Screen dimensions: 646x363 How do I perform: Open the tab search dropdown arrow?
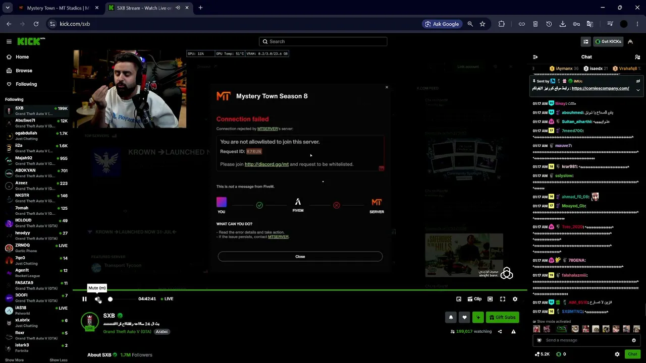[x=7, y=8]
